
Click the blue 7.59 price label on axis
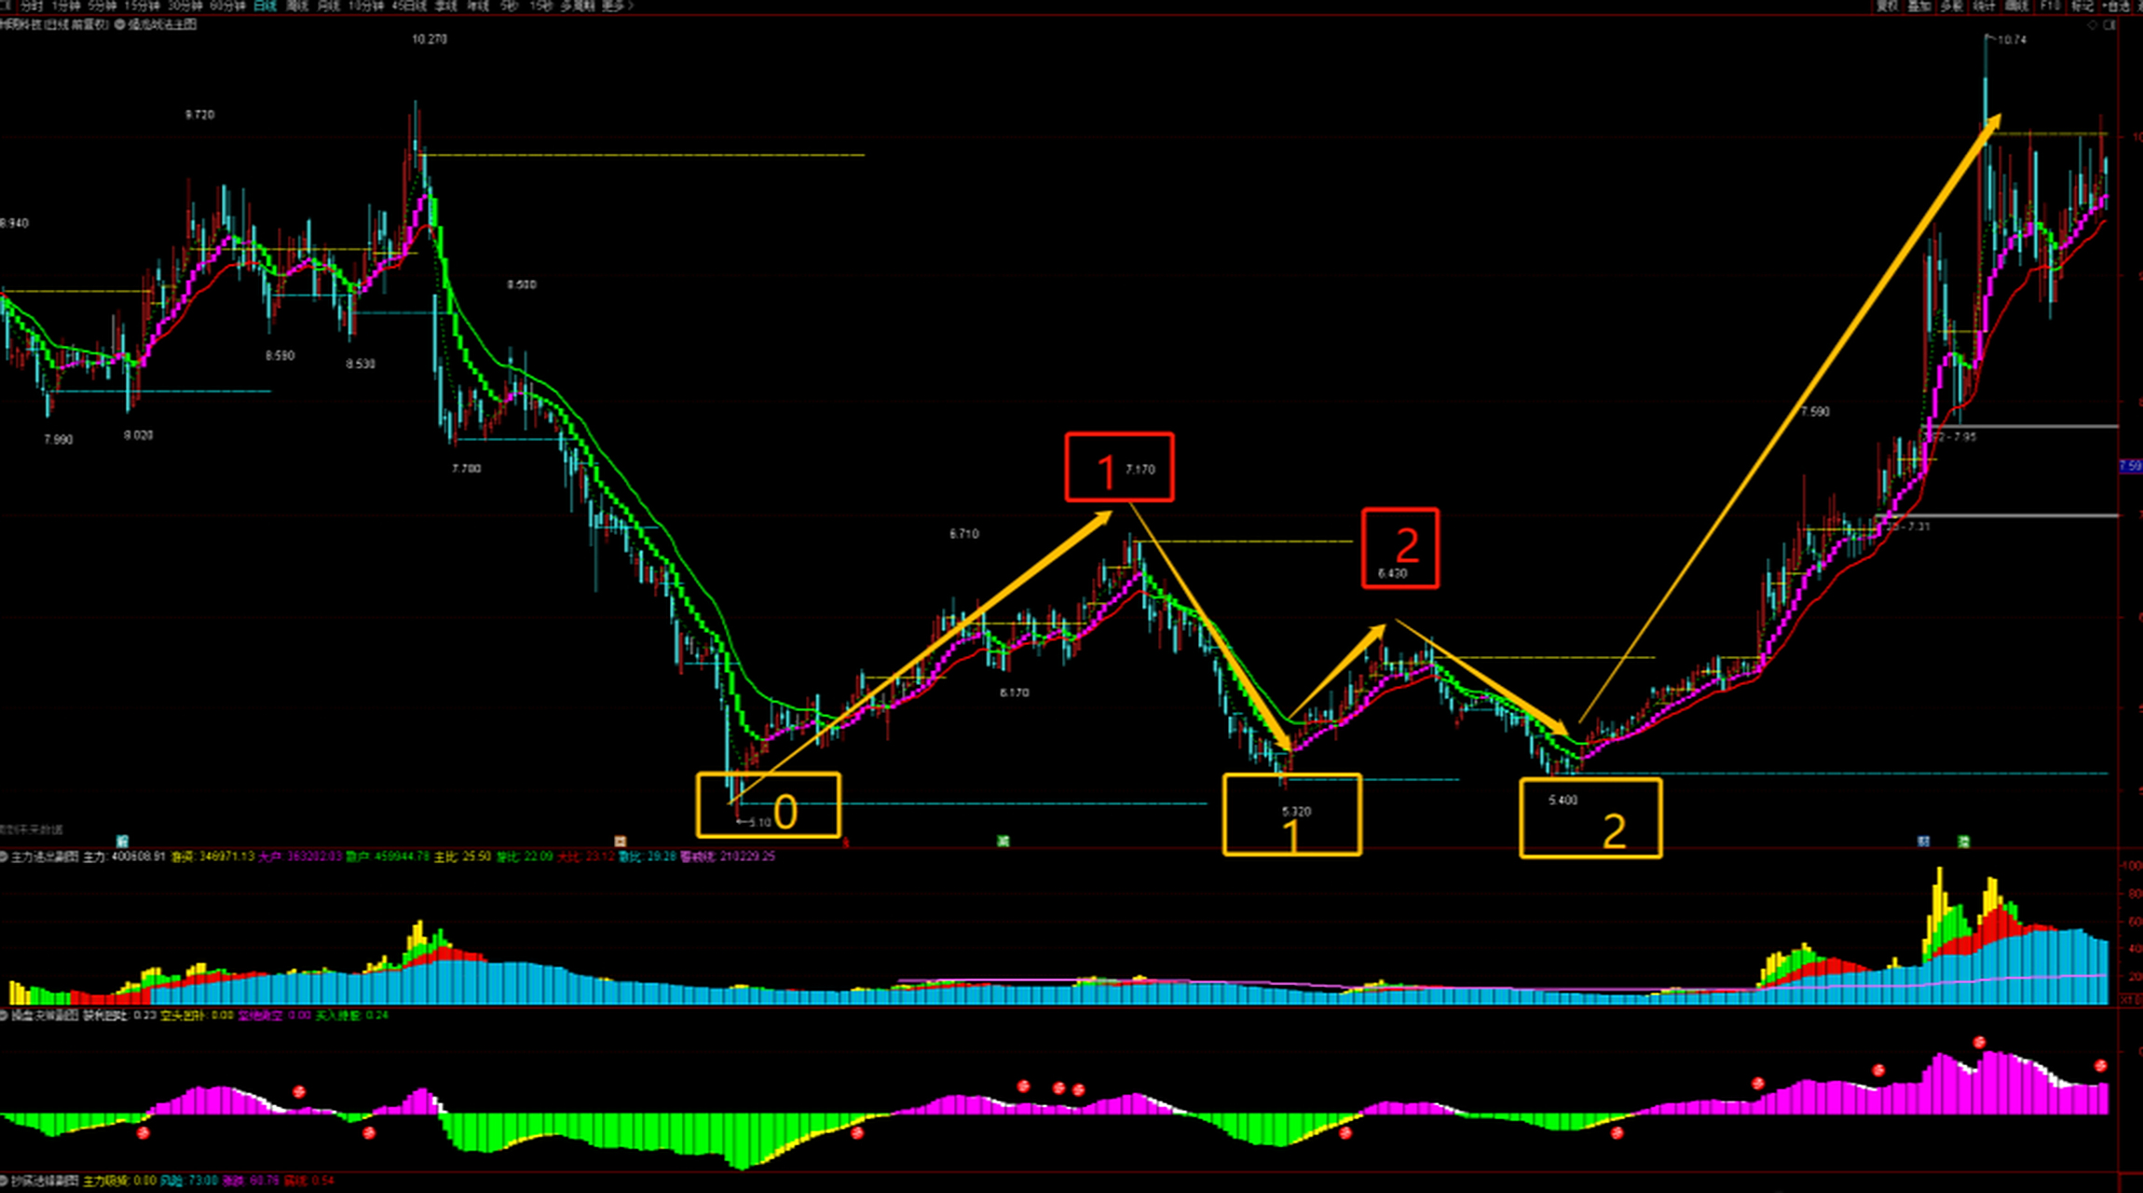click(x=2130, y=466)
